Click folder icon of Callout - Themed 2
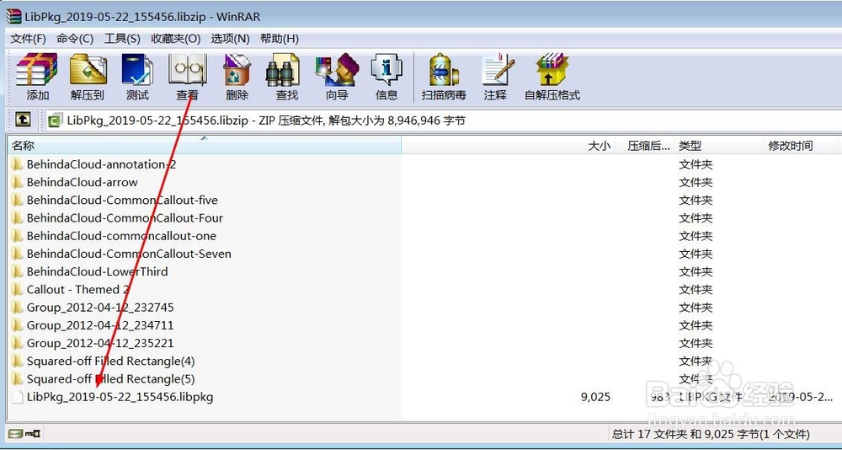This screenshot has height=450, width=842. (17, 289)
